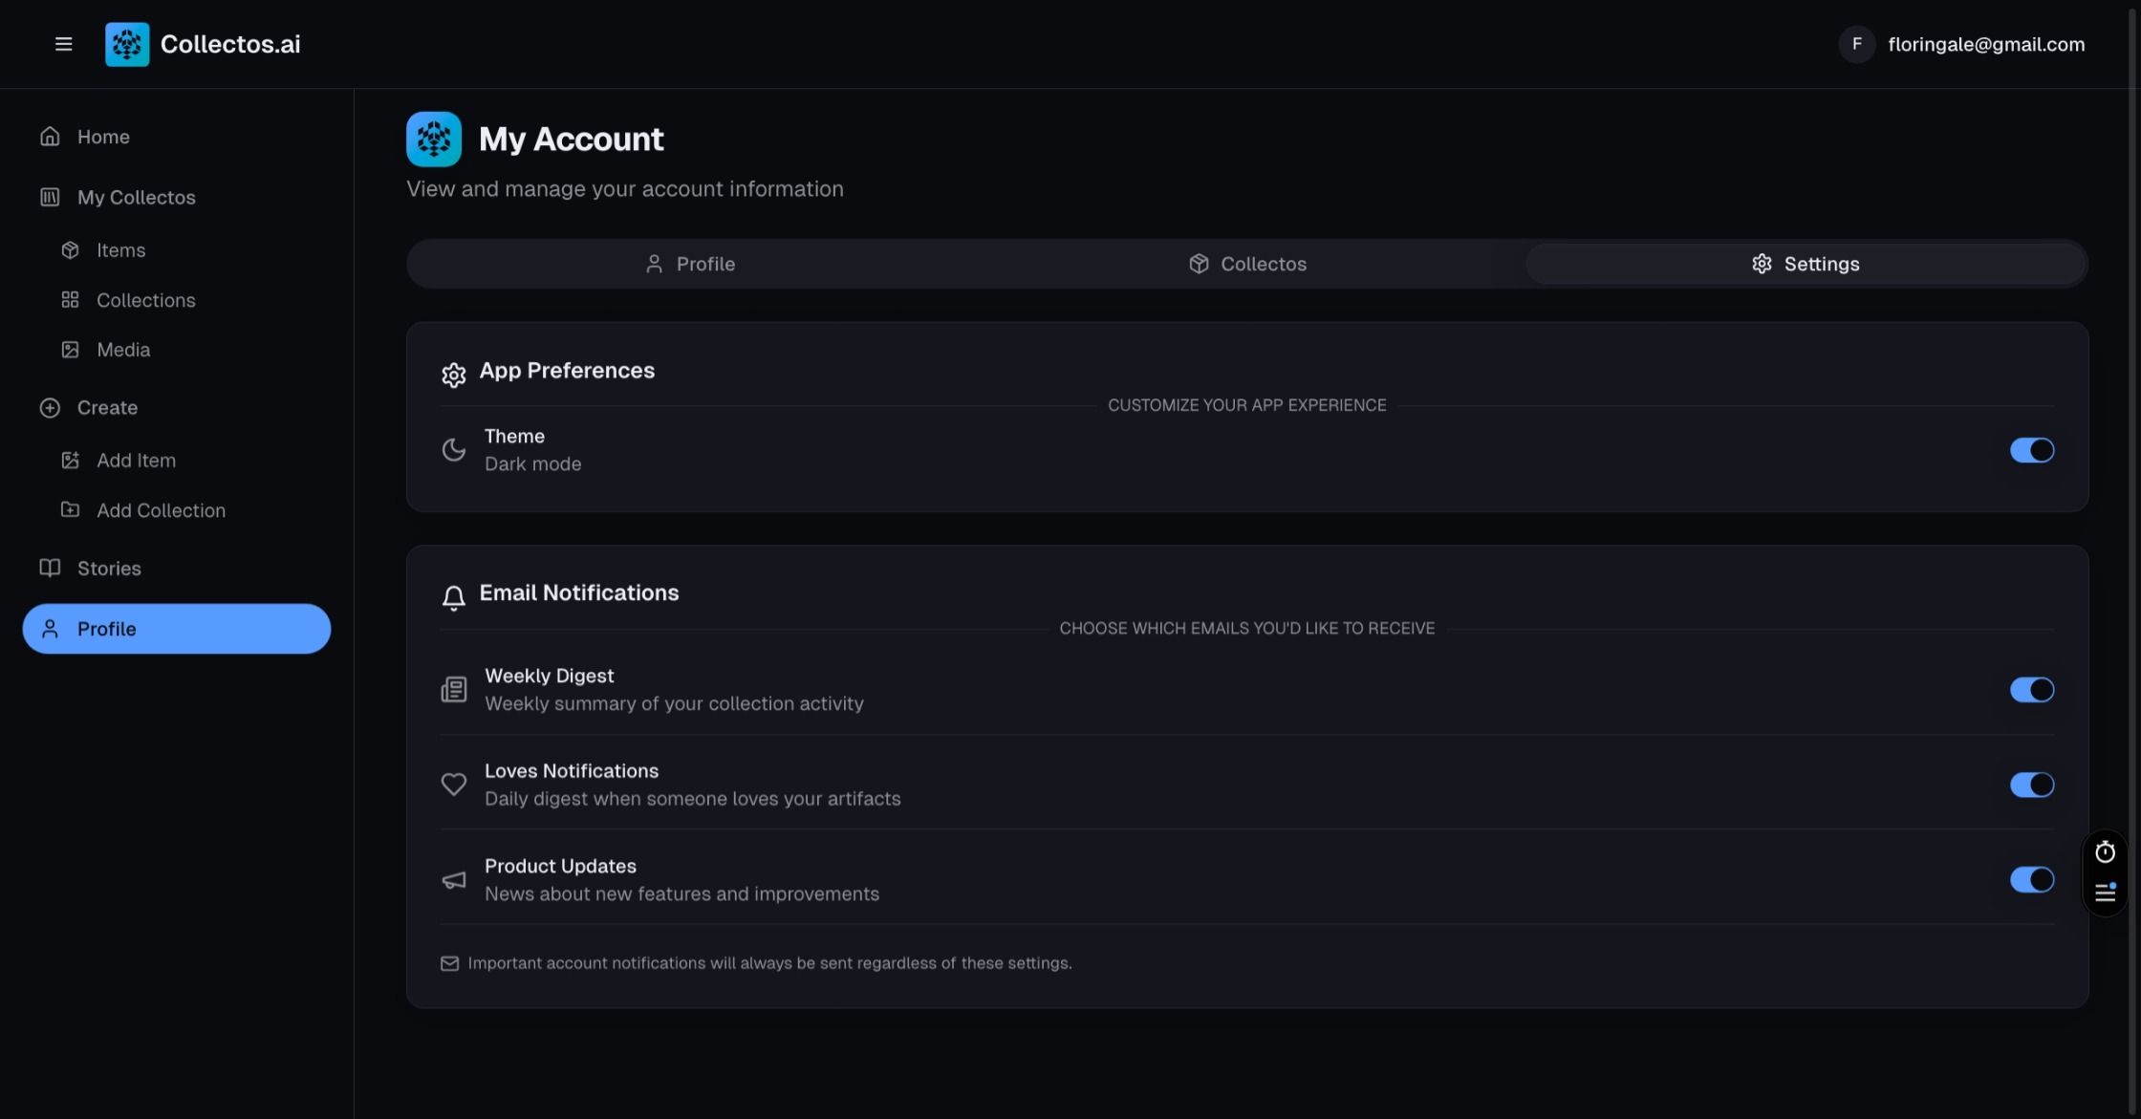Switch off Product Updates emails
The height and width of the screenshot is (1119, 2141).
(2031, 880)
